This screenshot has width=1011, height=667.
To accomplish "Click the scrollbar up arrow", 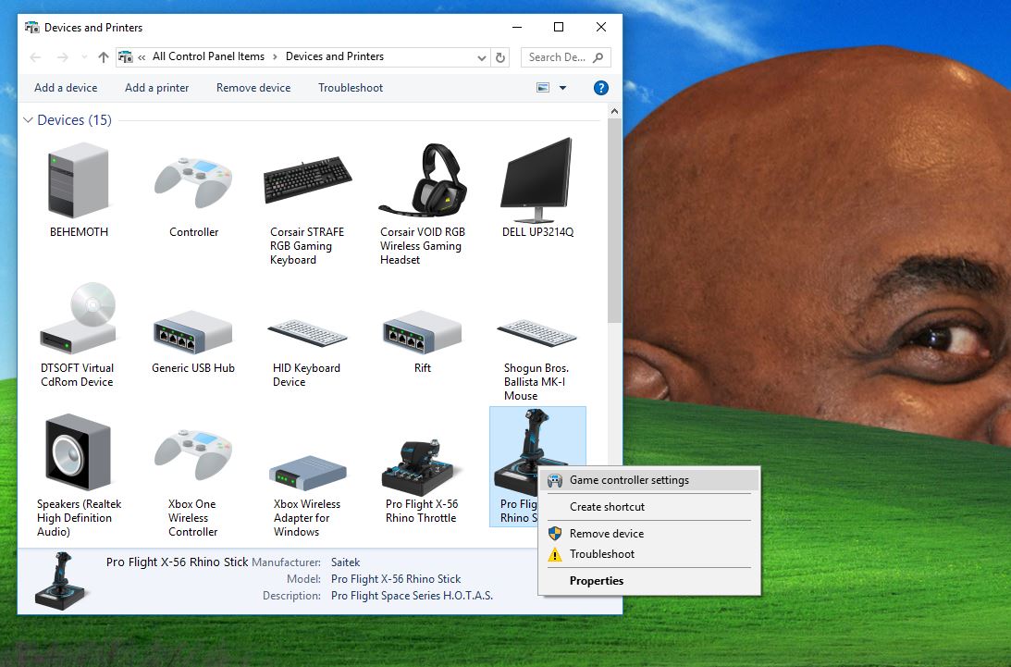I will [x=614, y=112].
